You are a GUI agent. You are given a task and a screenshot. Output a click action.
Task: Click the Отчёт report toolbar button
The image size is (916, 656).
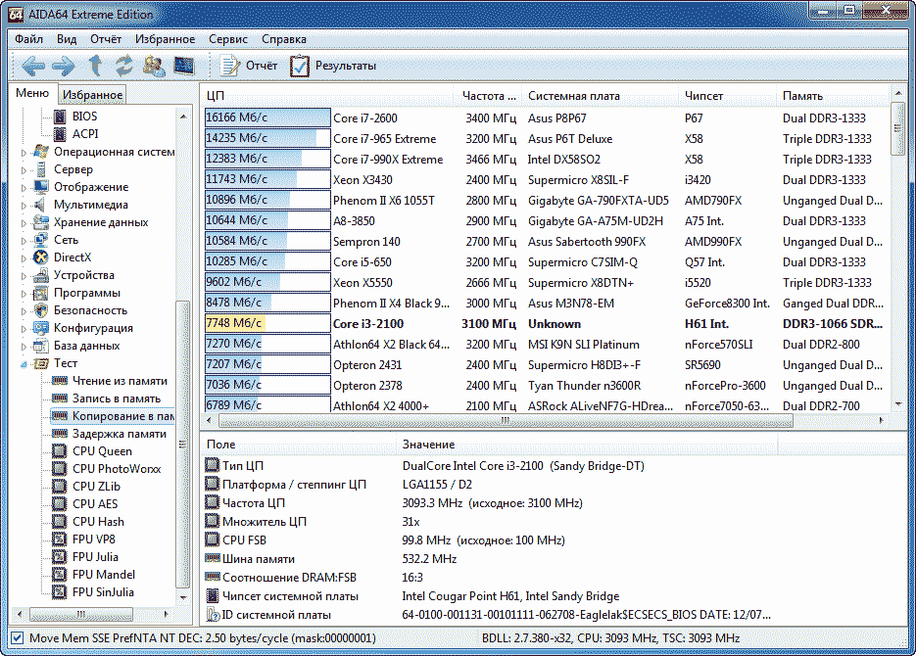pos(248,66)
